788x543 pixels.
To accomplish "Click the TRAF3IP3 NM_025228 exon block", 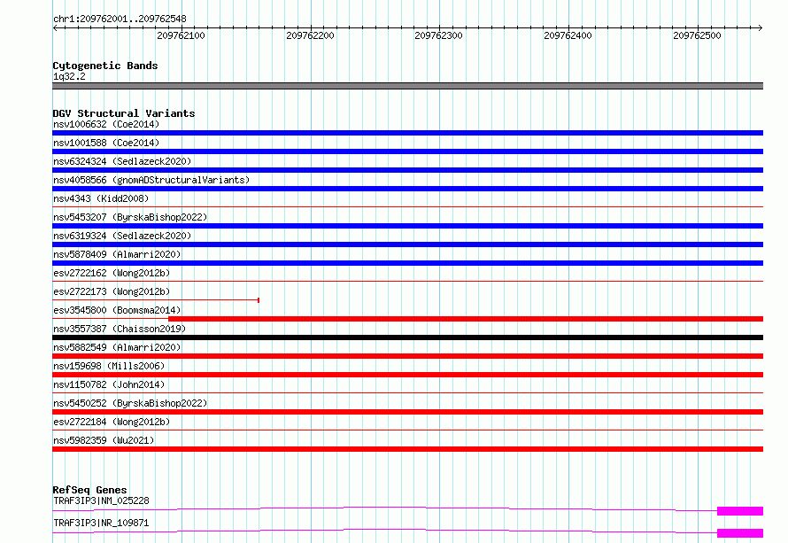I will (x=740, y=511).
